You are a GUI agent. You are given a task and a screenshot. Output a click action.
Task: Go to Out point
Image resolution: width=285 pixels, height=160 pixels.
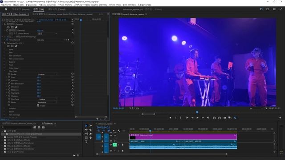tap(208, 118)
